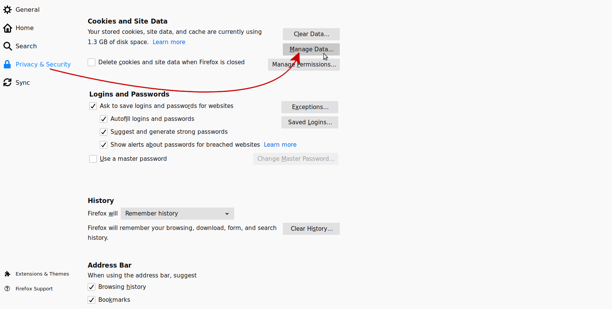Viewport: 612px width, 309px height.
Task: Open the Clear Data dialog
Action: tap(311, 34)
